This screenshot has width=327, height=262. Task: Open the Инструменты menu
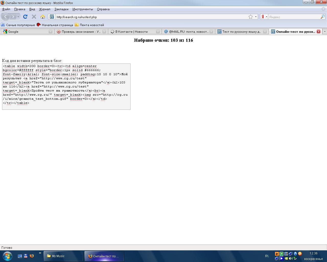(83, 9)
